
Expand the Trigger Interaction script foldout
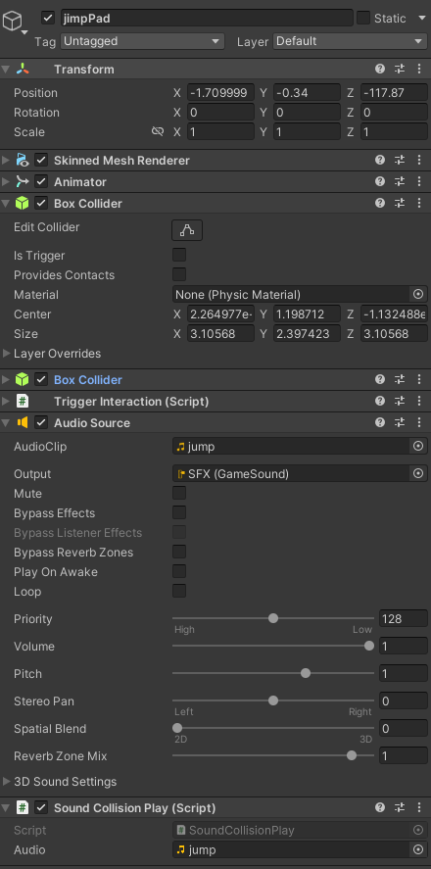coord(6,402)
